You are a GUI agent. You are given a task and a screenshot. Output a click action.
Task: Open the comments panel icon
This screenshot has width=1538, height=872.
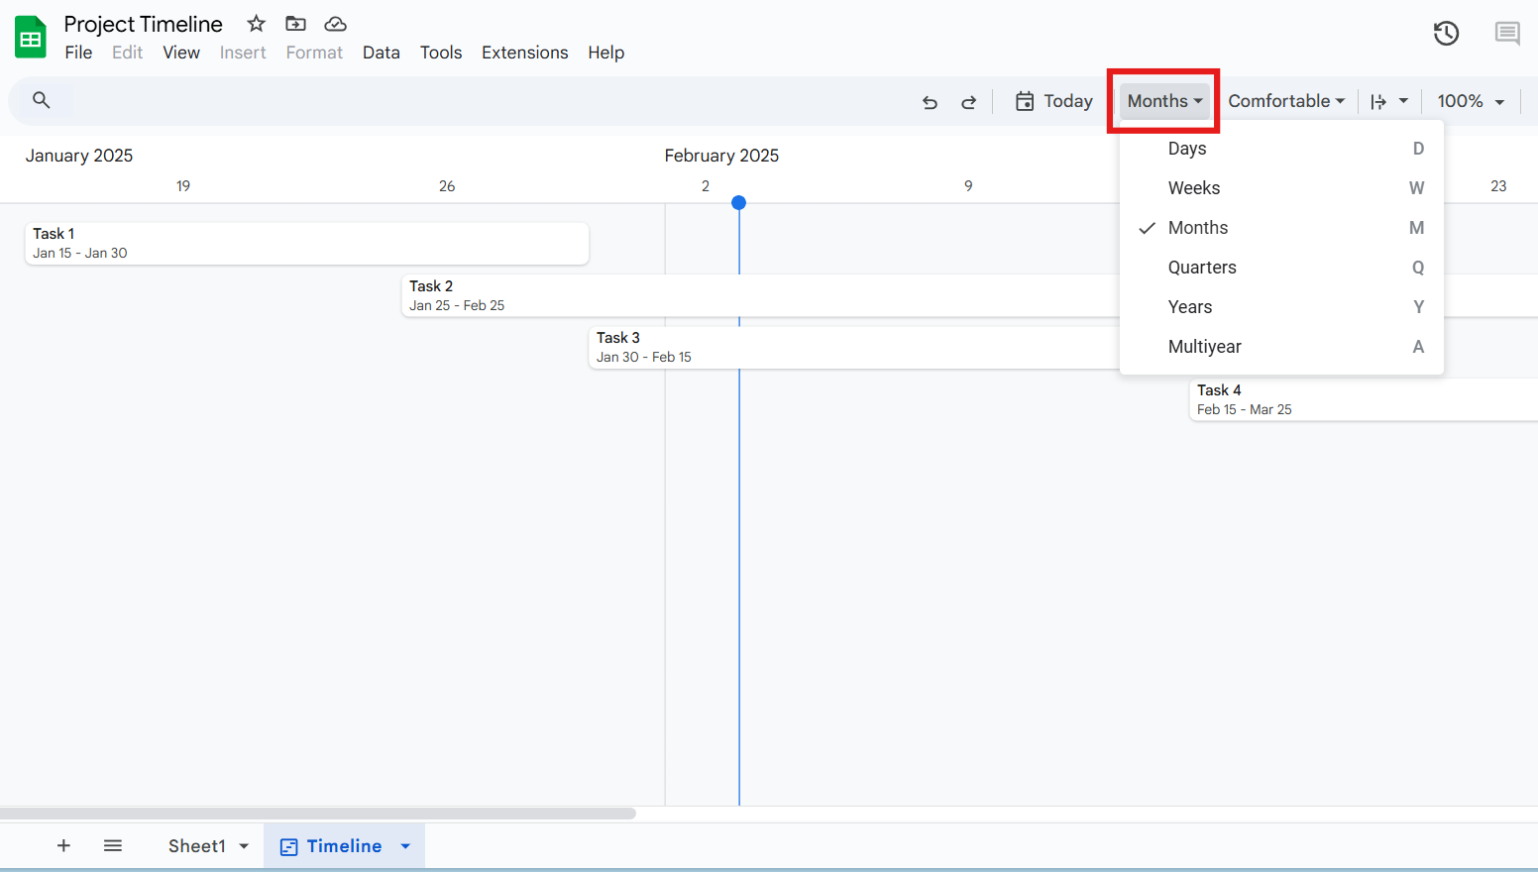[1506, 34]
